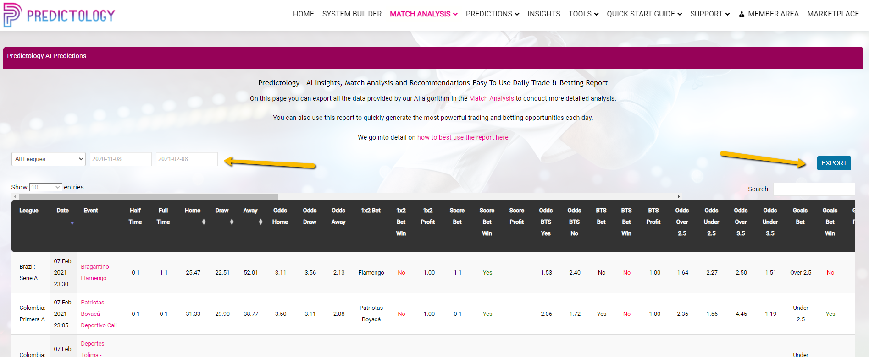
Task: Click the Full Time column header
Action: point(163,216)
